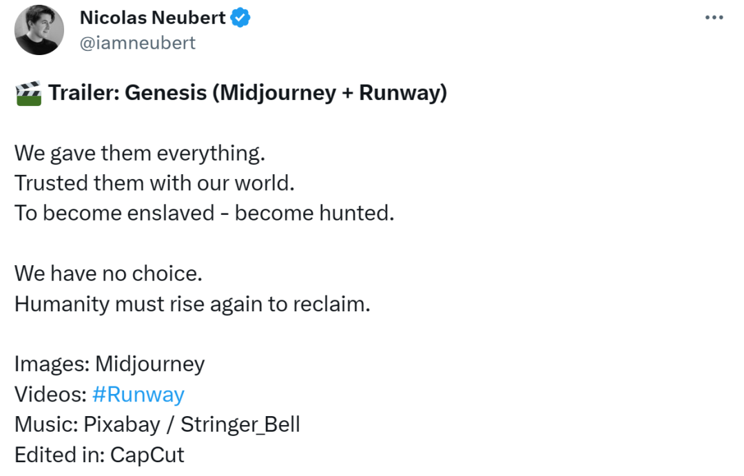Viewport: 744px width, 476px height.
Task: Click the 'Trusted them with our world.' line
Action: click(x=155, y=183)
